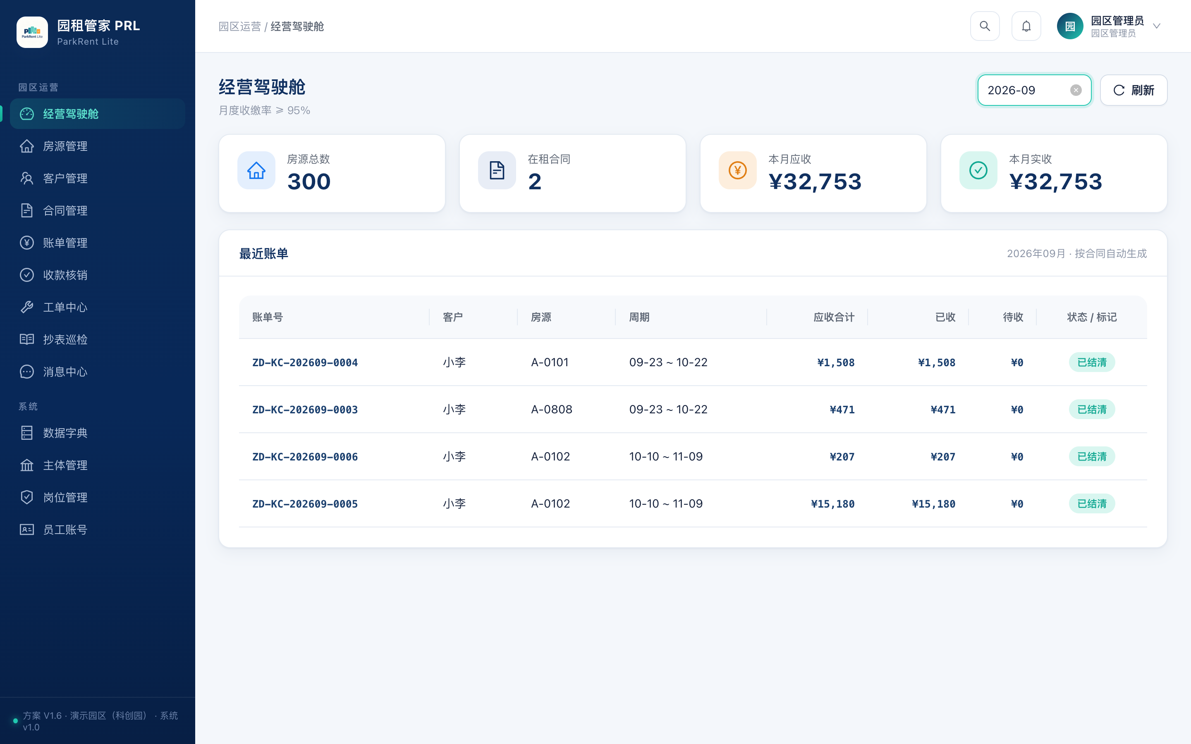Open 合同管理 menu item

[98, 211]
